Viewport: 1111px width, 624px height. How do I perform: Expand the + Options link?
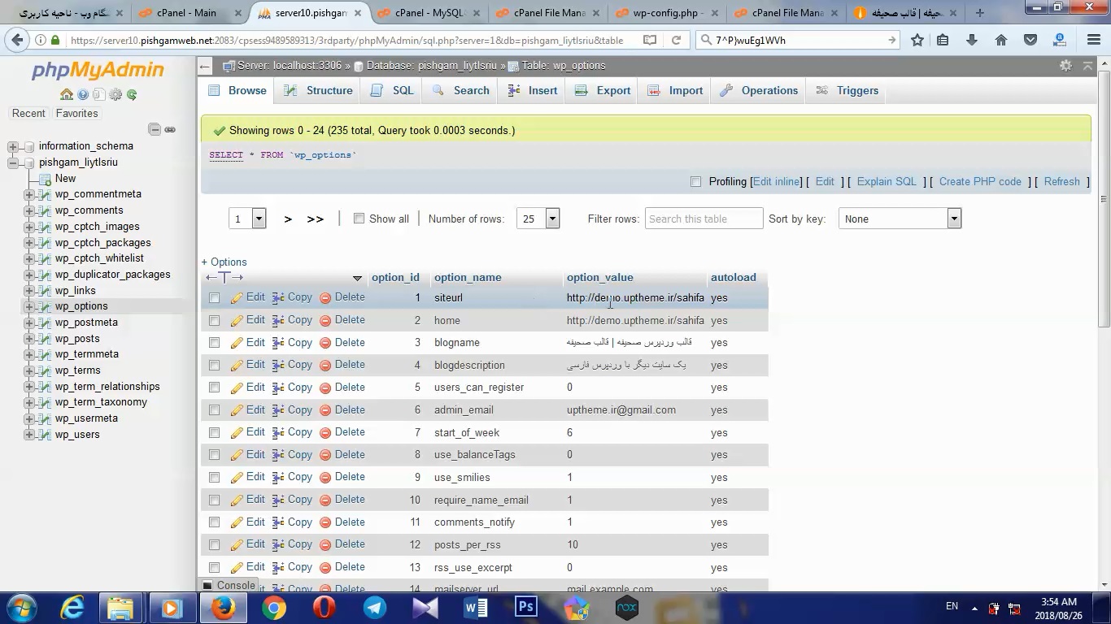224,262
